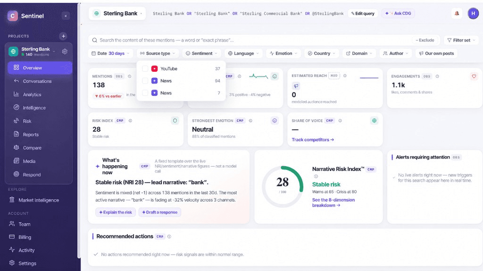Open the Author filter dropdown
483x271 pixels.
tap(396, 53)
